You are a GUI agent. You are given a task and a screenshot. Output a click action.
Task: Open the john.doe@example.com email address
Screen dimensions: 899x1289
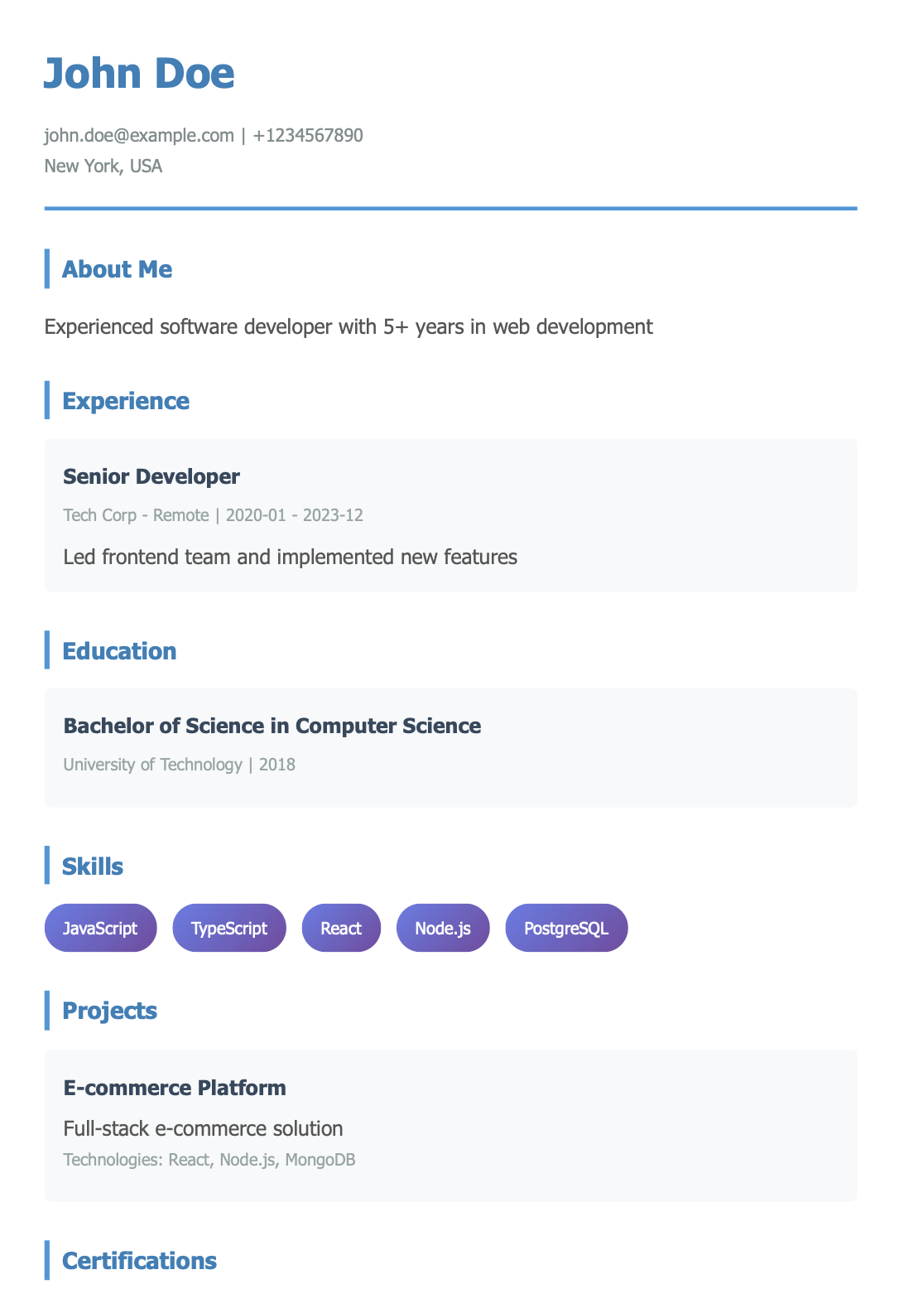click(139, 136)
